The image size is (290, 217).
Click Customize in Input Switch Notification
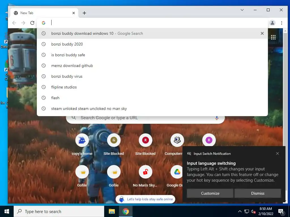pos(210,193)
